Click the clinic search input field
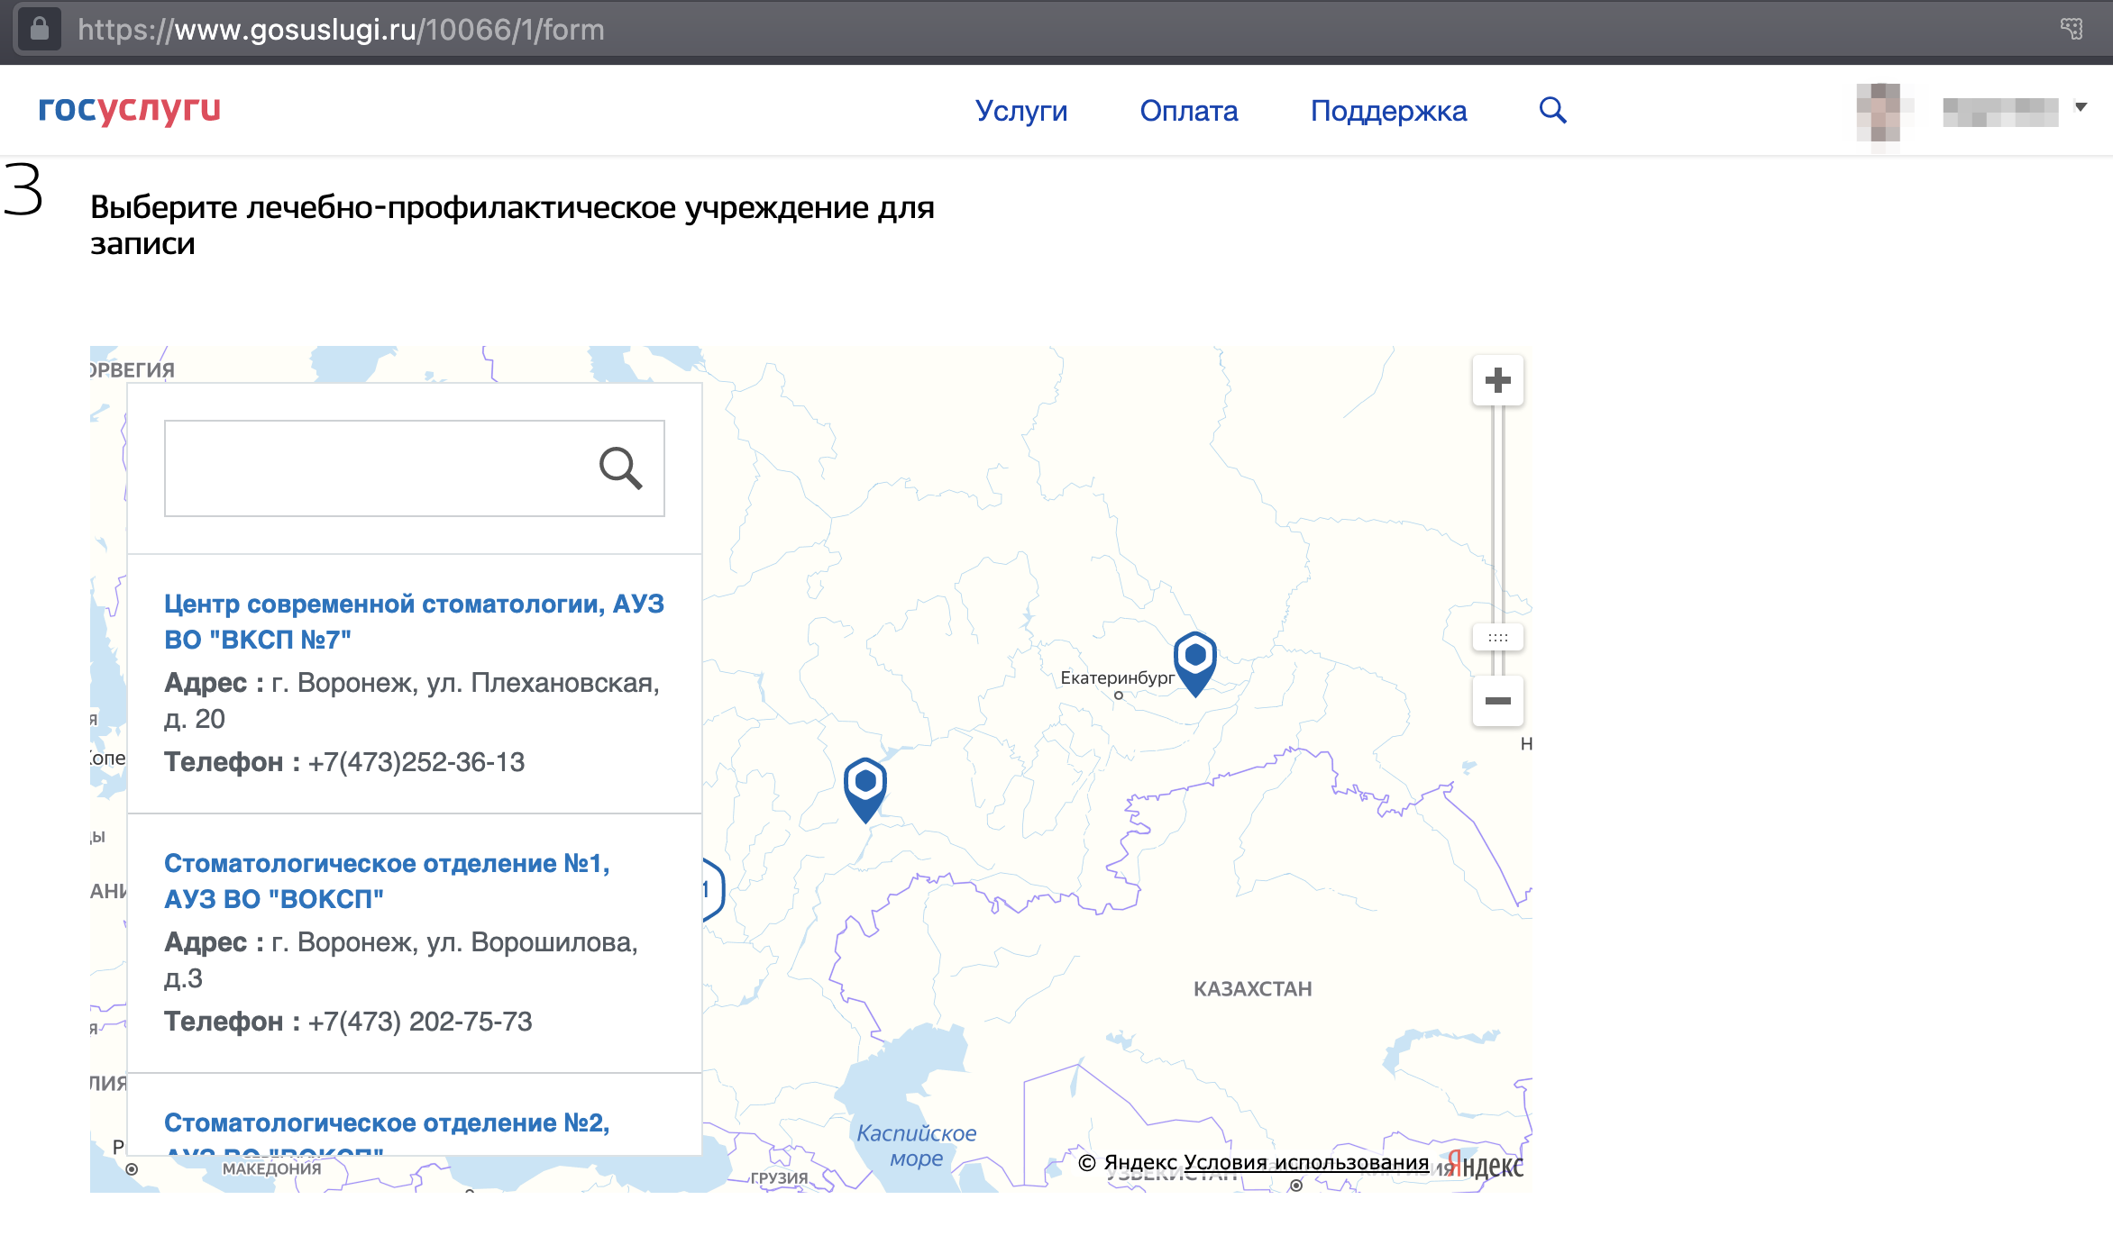This screenshot has height=1245, width=2113. point(414,468)
